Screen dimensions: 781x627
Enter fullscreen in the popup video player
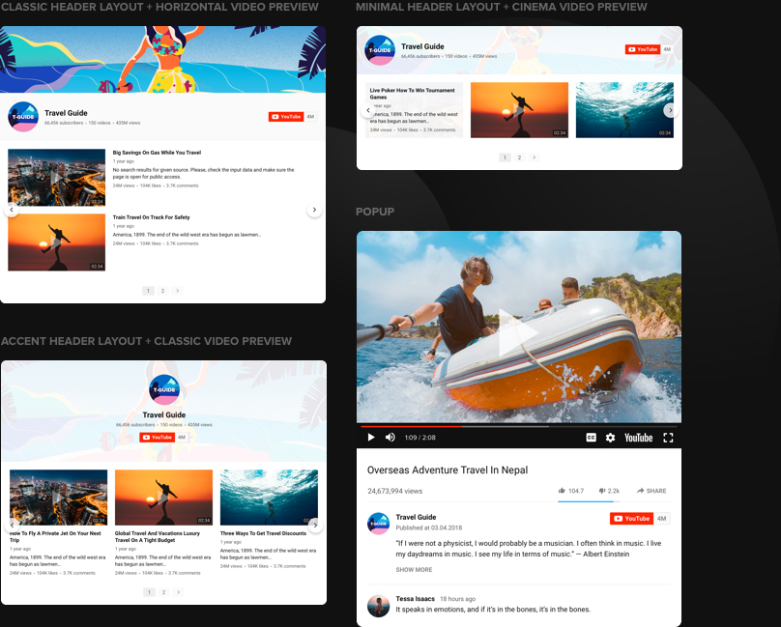pos(668,438)
